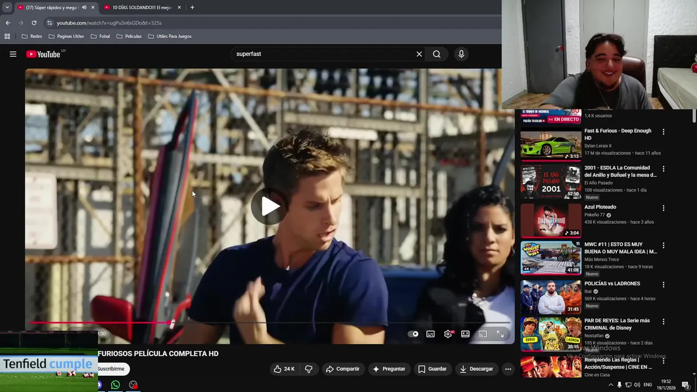Screen dimensions: 697x392
Task: Download video with Descargar button
Action: pos(476,369)
